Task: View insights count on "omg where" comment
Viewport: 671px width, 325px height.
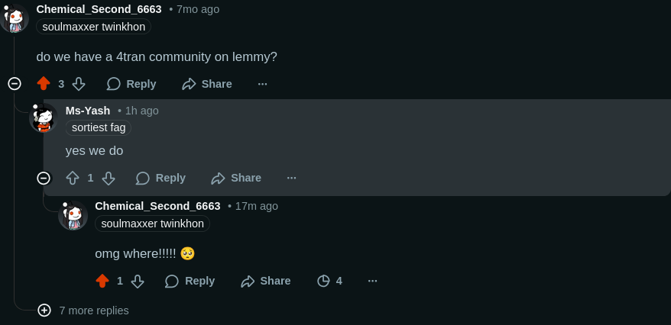Action: (329, 281)
